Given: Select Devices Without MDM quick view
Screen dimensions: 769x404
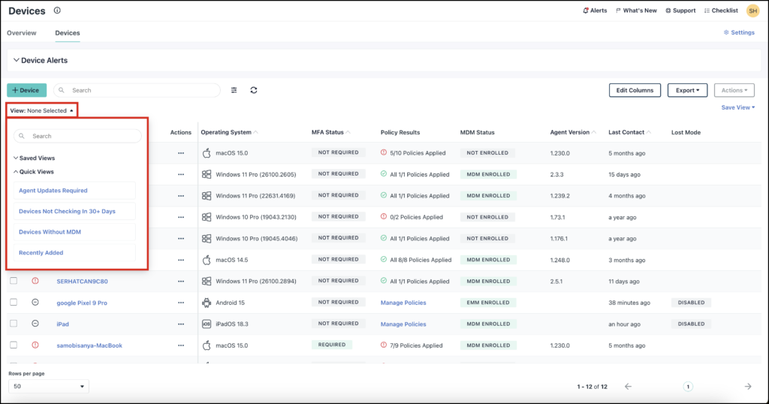Looking at the screenshot, I should (50, 232).
